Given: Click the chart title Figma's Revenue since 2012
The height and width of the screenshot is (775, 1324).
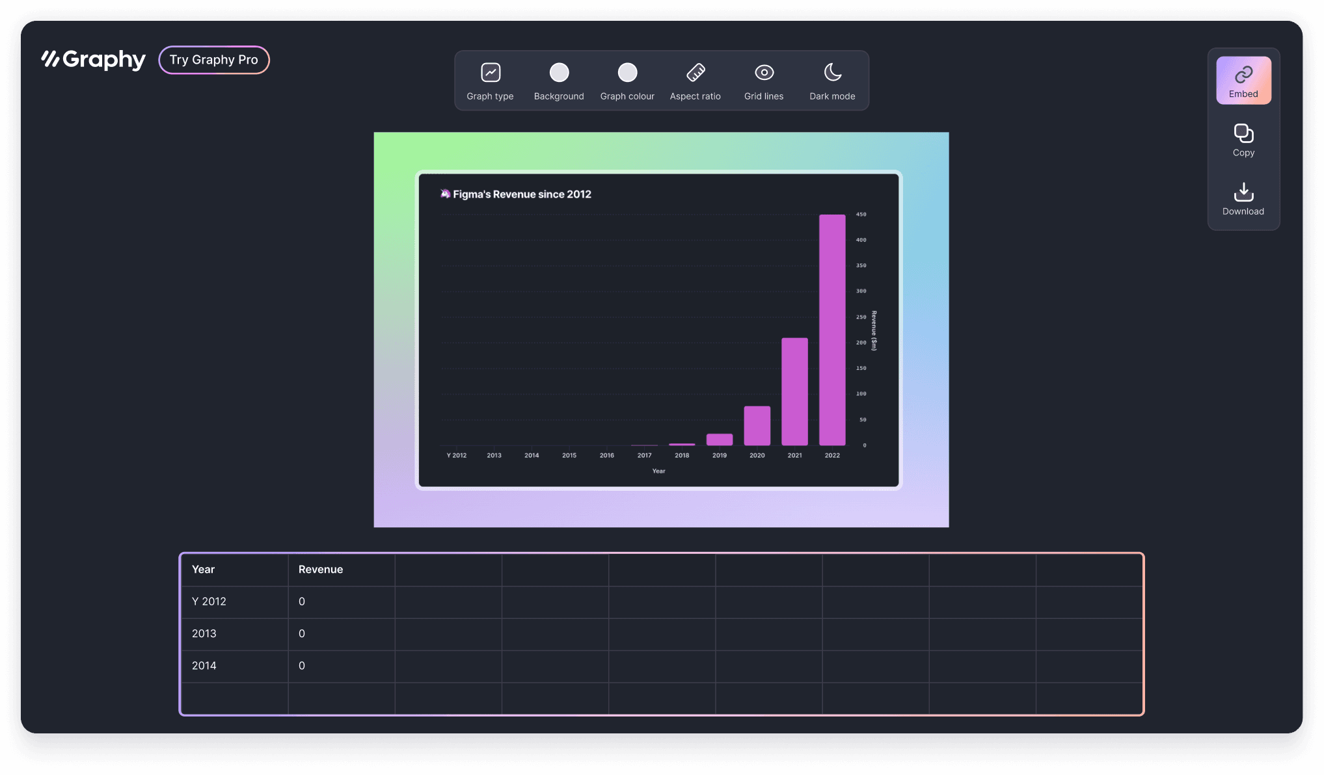Looking at the screenshot, I should tap(522, 194).
